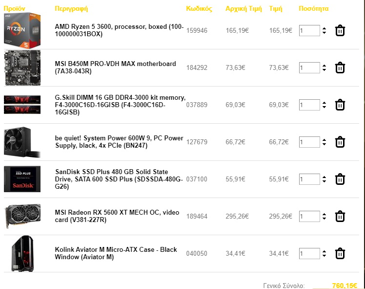Click the Ποσότητα column header
This screenshot has height=289, width=365.
[314, 9]
